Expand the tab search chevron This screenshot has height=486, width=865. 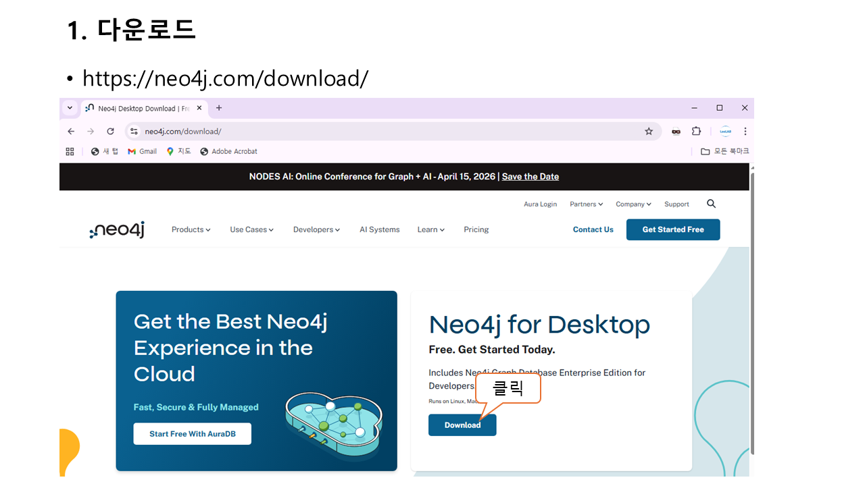pos(70,108)
